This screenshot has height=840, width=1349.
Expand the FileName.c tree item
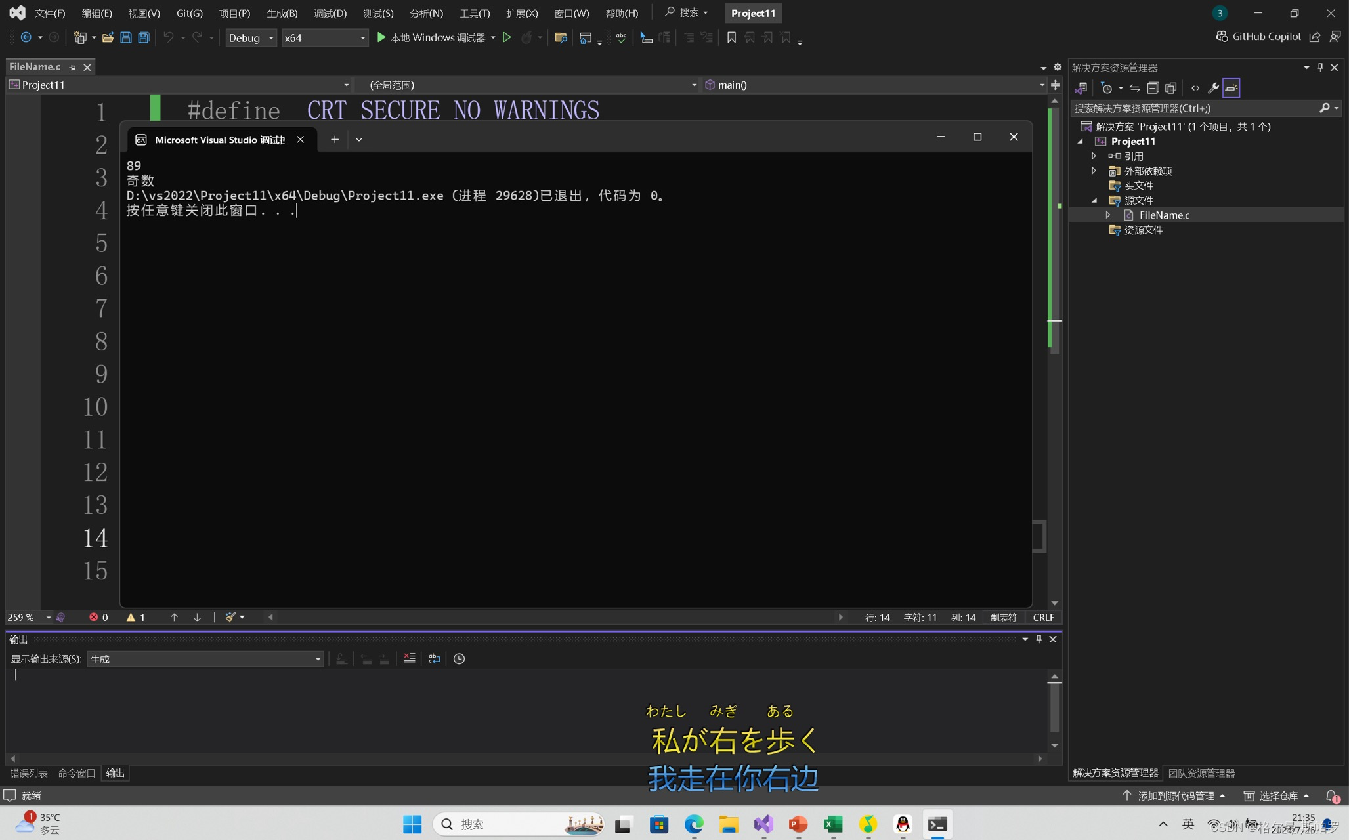(x=1108, y=215)
